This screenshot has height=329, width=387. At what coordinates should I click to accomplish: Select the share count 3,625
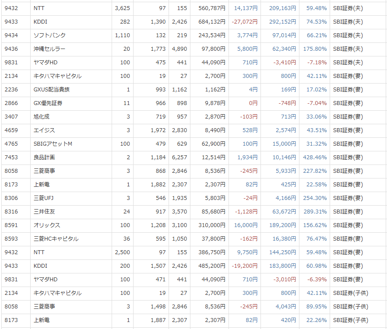coord(123,8)
